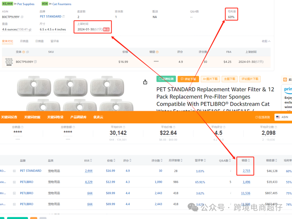Open 产品调研库 in orange nav bar
This screenshot has height=219, width=292.
78,117
